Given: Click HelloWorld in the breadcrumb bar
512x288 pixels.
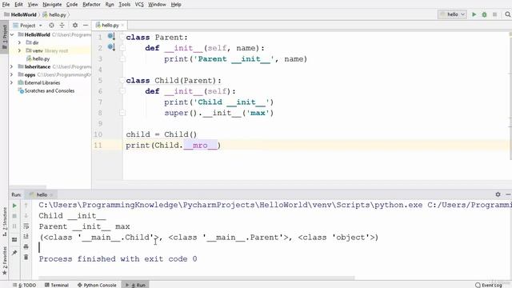Looking at the screenshot, I should pos(23,14).
